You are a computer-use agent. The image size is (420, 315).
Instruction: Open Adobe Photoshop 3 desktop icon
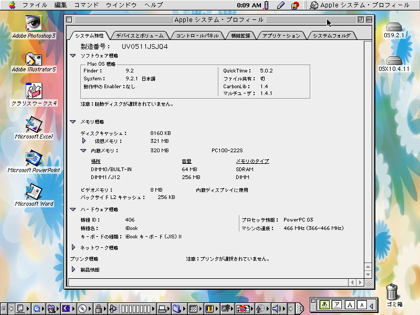pos(34,23)
